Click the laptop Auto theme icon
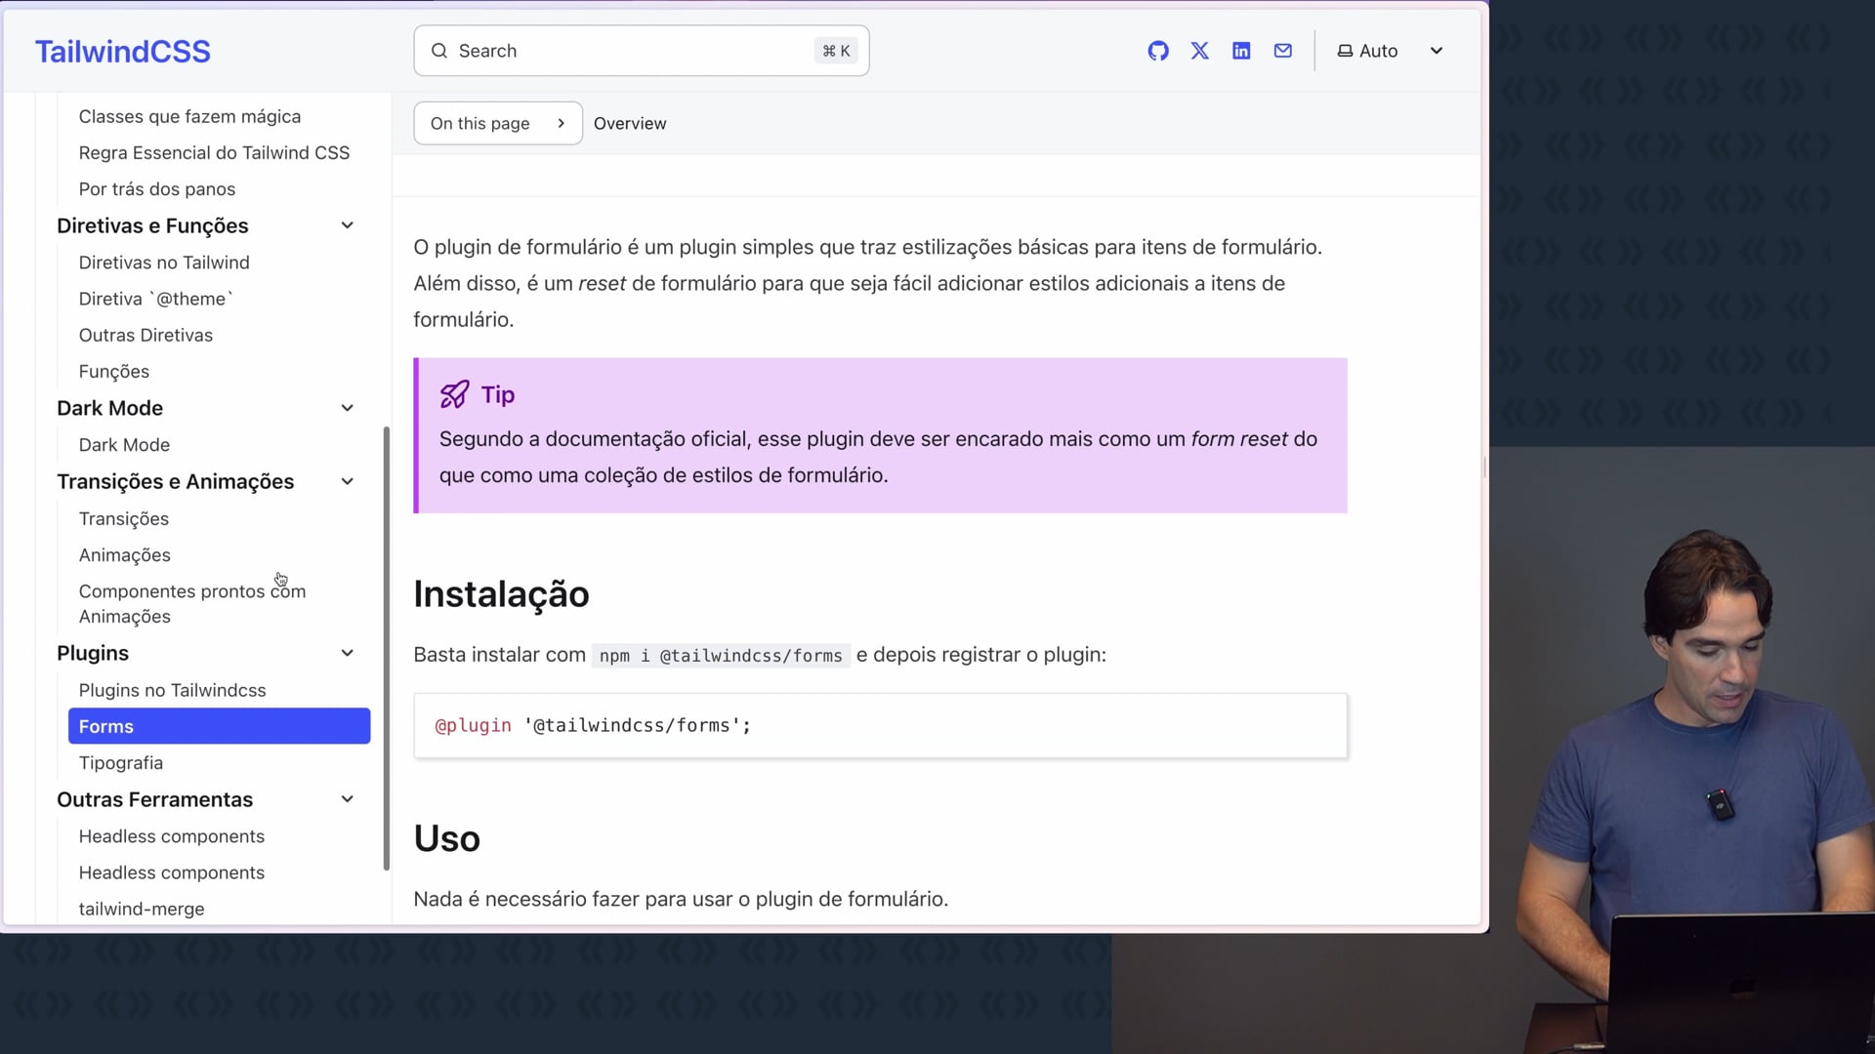Screen dimensions: 1875x1054 click(1345, 51)
